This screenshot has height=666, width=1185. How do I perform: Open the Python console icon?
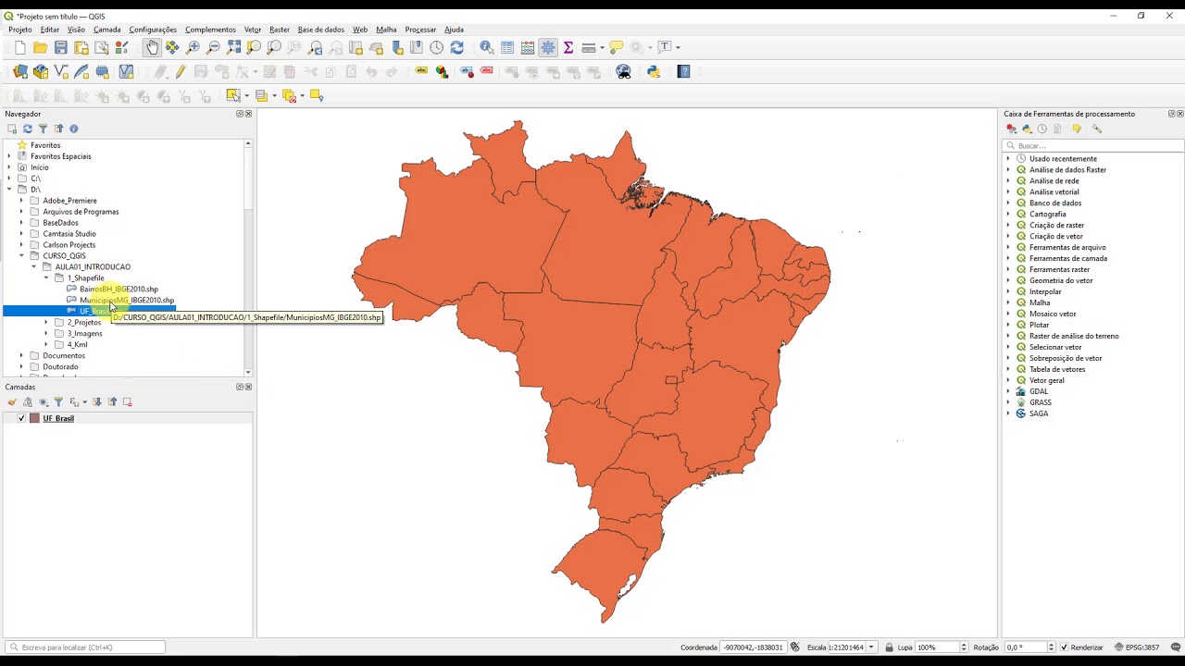(654, 71)
